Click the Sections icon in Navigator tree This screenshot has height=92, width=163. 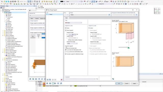pos(6,16)
